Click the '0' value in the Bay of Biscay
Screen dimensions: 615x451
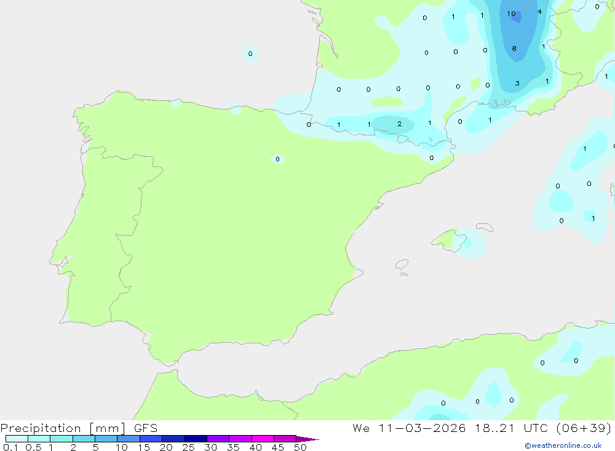(x=250, y=54)
